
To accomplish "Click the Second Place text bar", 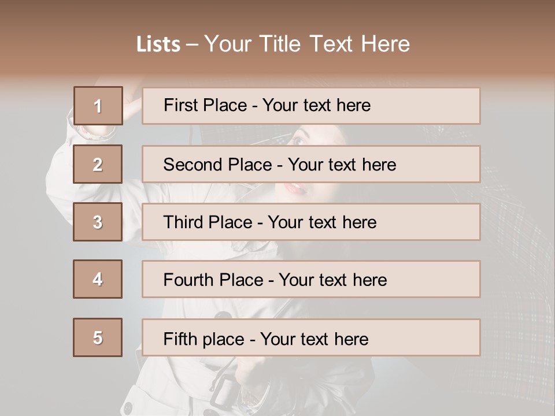I will (x=311, y=164).
